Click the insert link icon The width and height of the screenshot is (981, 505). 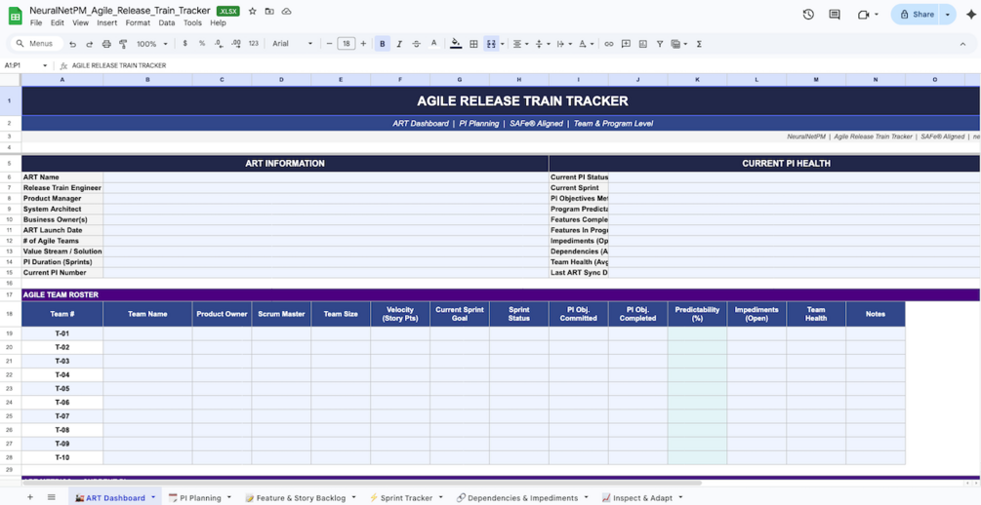(x=609, y=44)
